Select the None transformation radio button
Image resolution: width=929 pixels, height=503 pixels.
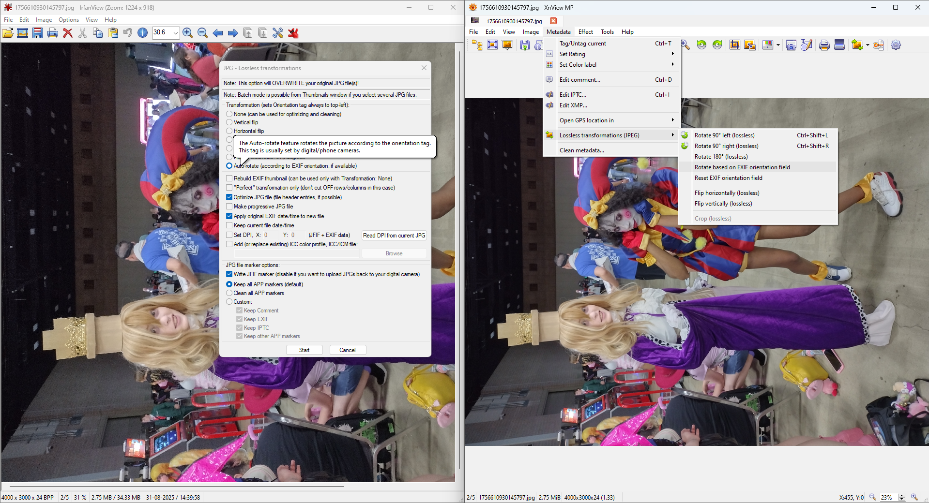(229, 114)
